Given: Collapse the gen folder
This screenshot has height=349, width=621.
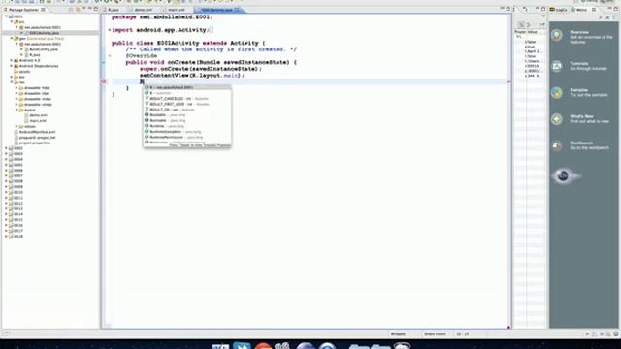Looking at the screenshot, I should coord(12,39).
